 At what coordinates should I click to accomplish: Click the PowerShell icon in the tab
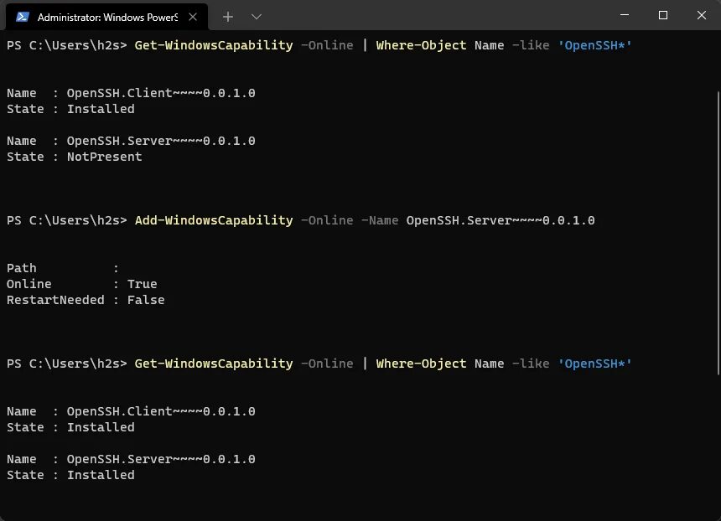point(23,17)
